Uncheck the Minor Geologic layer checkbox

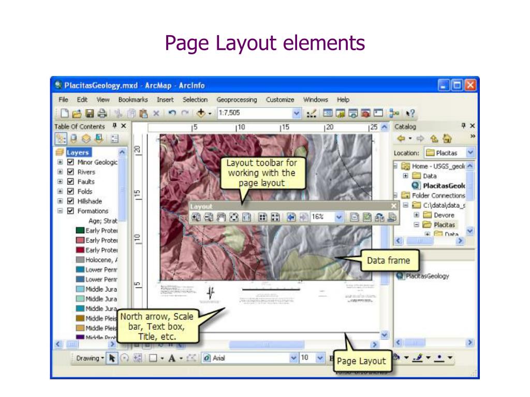point(70,162)
